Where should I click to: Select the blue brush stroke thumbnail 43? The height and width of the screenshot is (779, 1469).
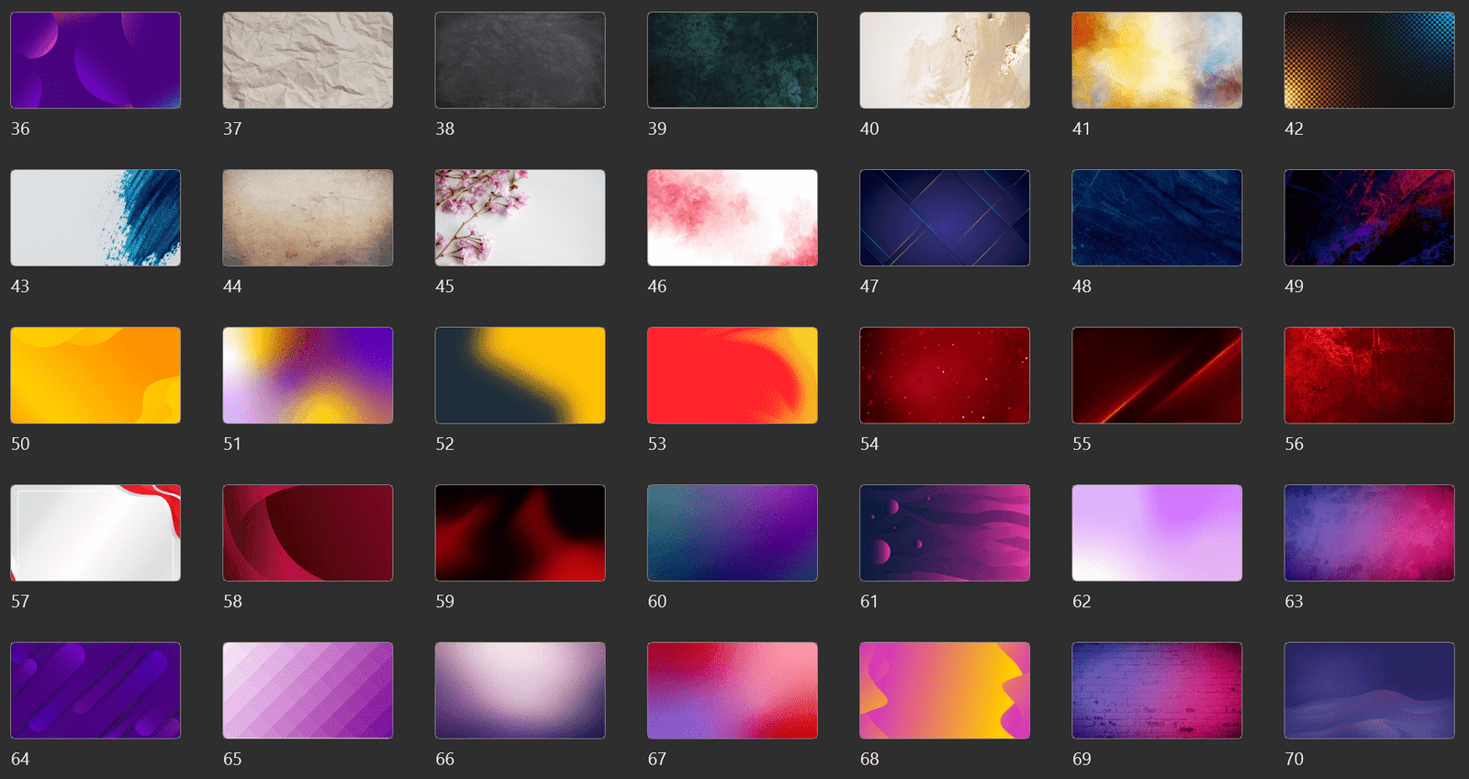95,218
